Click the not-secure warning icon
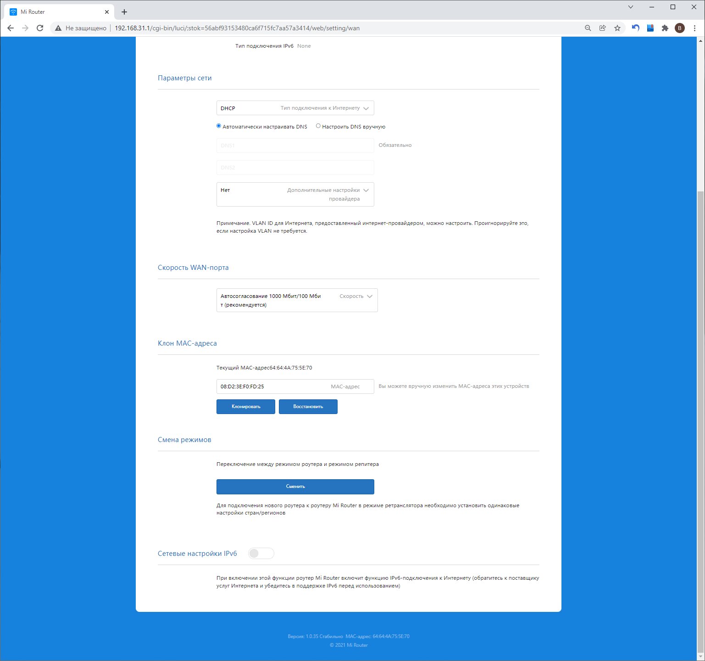705x661 pixels. click(x=58, y=28)
